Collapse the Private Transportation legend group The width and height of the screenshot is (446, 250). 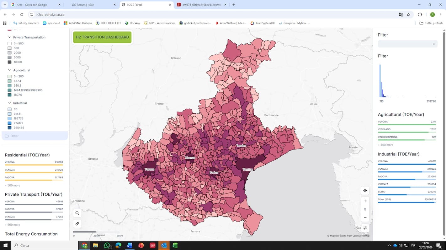point(9,37)
